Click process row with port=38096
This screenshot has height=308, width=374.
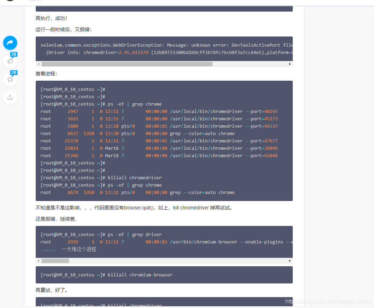tap(159, 148)
